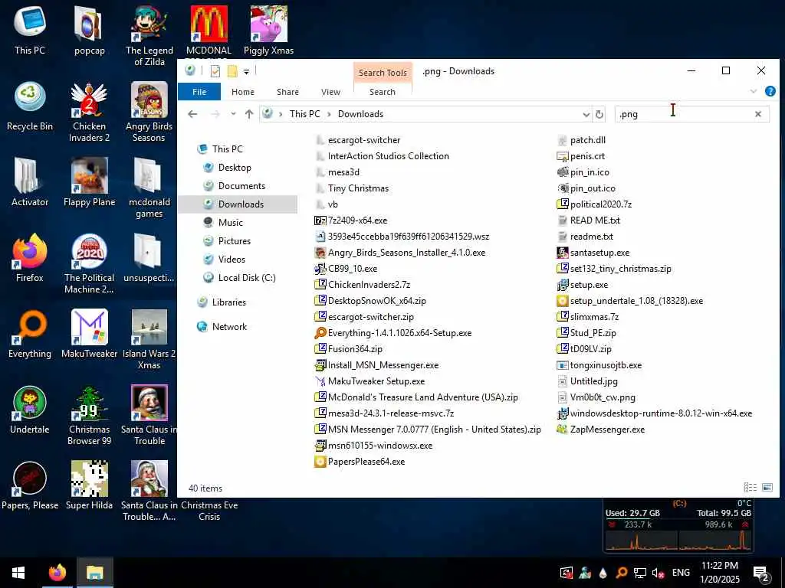Select the political2020.7z archive
This screenshot has height=588, width=785.
point(594,204)
